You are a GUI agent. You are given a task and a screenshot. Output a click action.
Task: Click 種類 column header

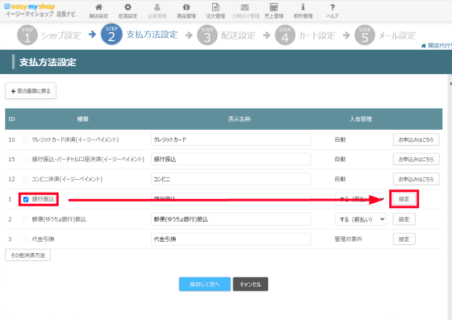(82, 118)
